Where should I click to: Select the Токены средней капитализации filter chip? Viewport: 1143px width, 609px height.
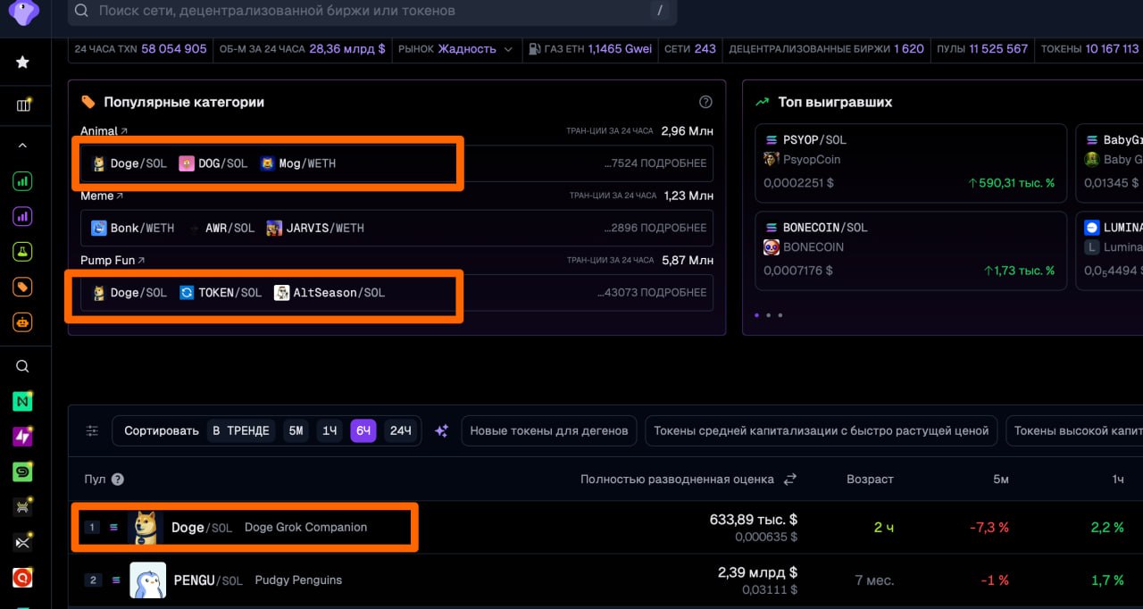822,430
